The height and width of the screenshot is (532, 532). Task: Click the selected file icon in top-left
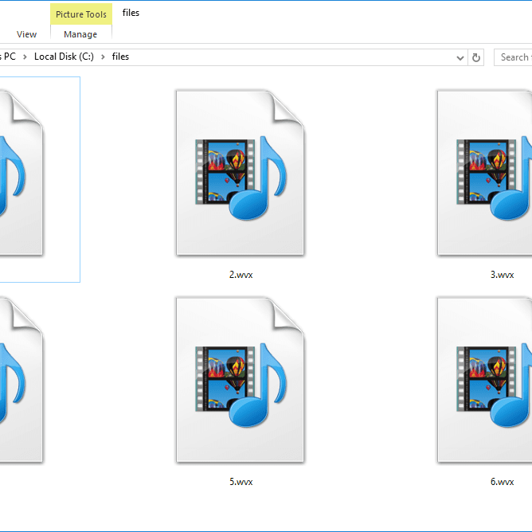pyautogui.click(x=22, y=173)
